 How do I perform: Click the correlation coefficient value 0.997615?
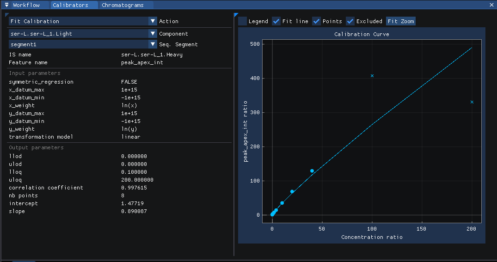(134, 188)
